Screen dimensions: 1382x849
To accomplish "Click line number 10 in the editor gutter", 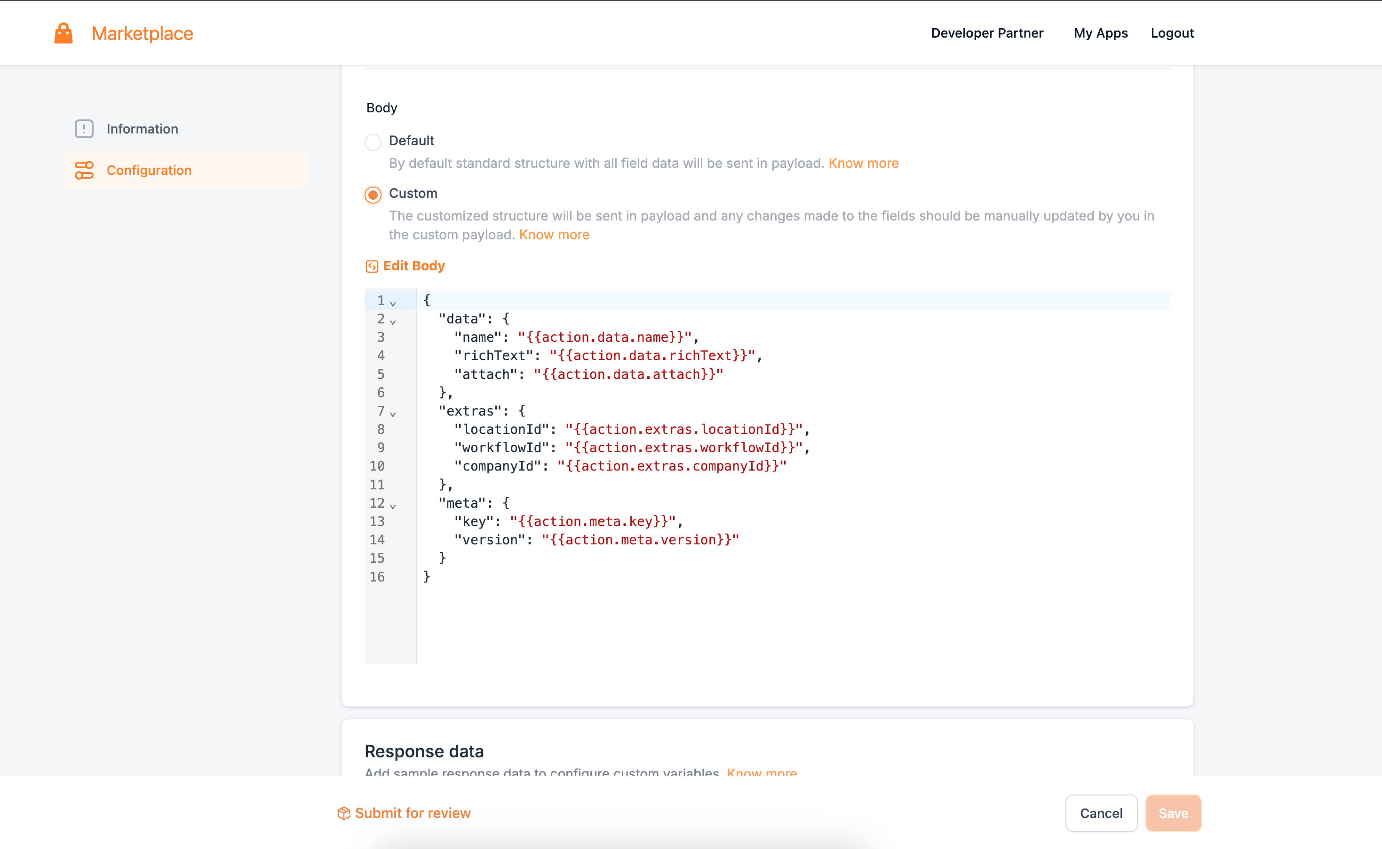I will click(x=377, y=466).
